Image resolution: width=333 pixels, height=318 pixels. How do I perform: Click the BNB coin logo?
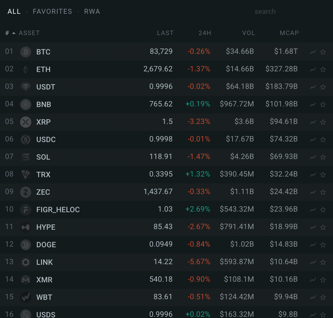26,105
